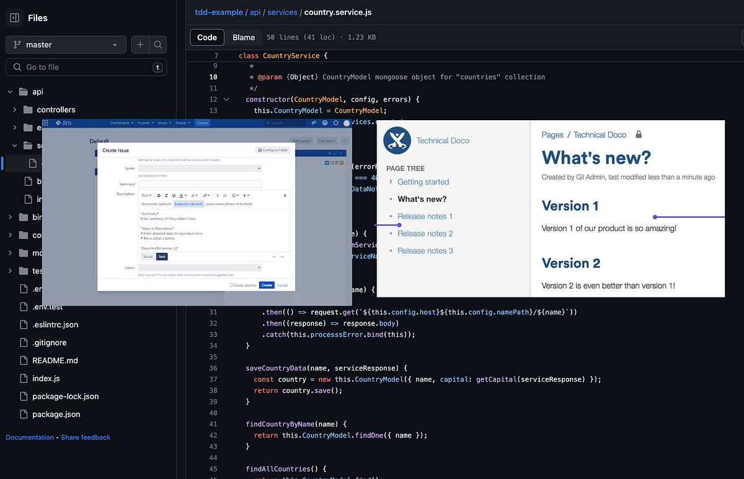Create a new file using the plus icon
744x479 pixels.
coord(139,45)
